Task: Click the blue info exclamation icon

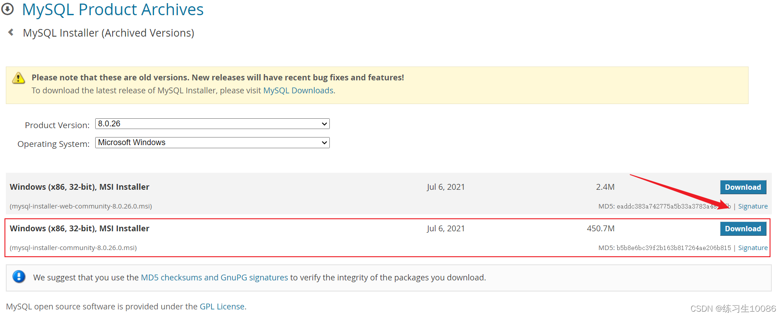Action: 19,277
